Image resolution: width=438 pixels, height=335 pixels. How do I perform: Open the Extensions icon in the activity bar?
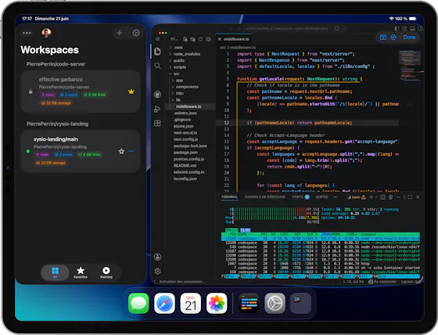(157, 124)
